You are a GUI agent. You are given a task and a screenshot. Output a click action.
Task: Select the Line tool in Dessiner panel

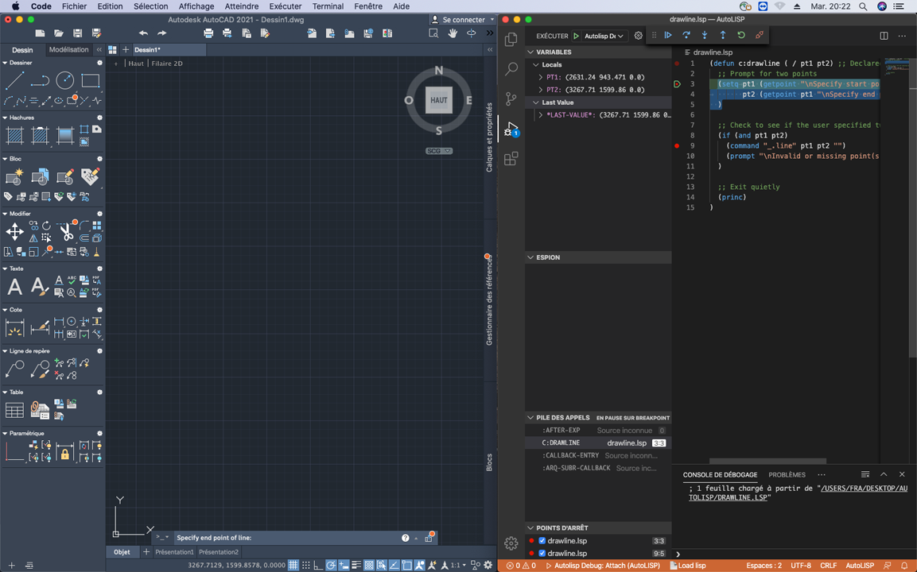coord(14,80)
